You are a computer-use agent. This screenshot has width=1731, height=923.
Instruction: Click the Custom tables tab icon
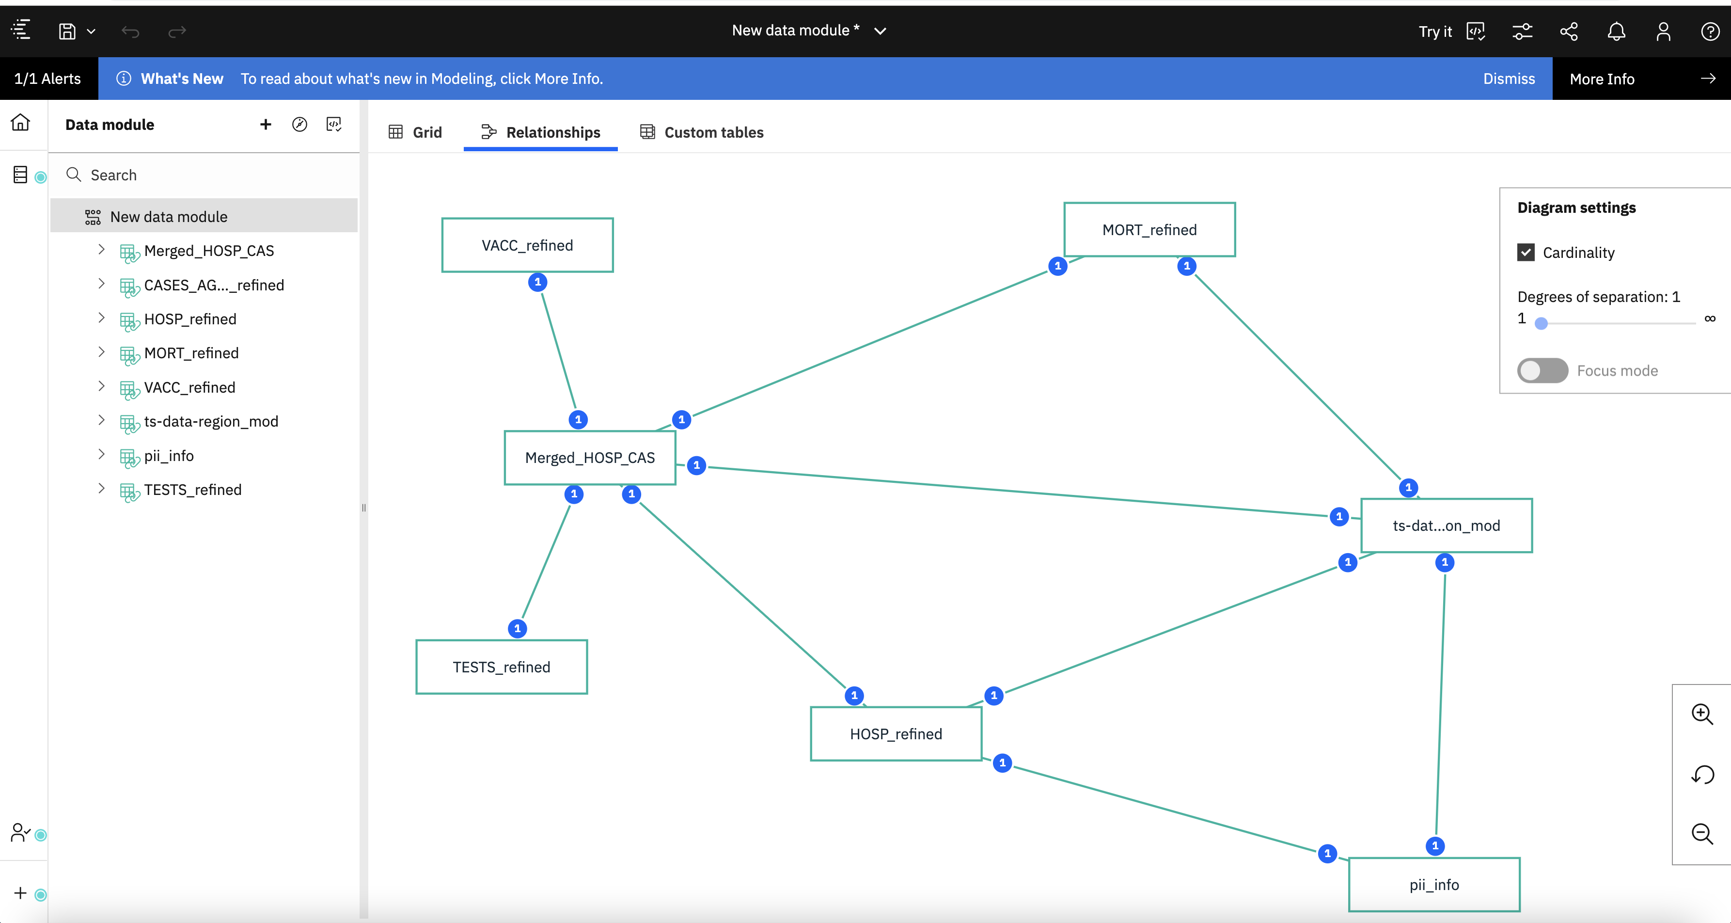(x=647, y=132)
